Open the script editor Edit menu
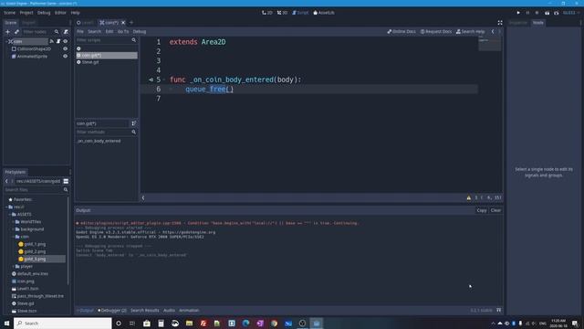 [109, 32]
